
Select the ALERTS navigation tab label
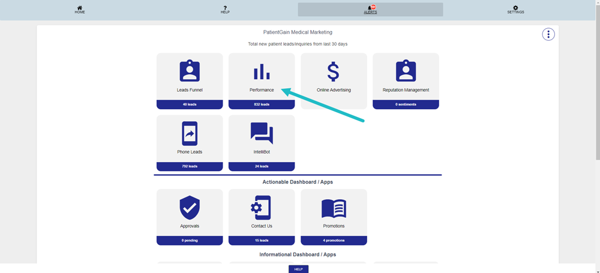370,12
